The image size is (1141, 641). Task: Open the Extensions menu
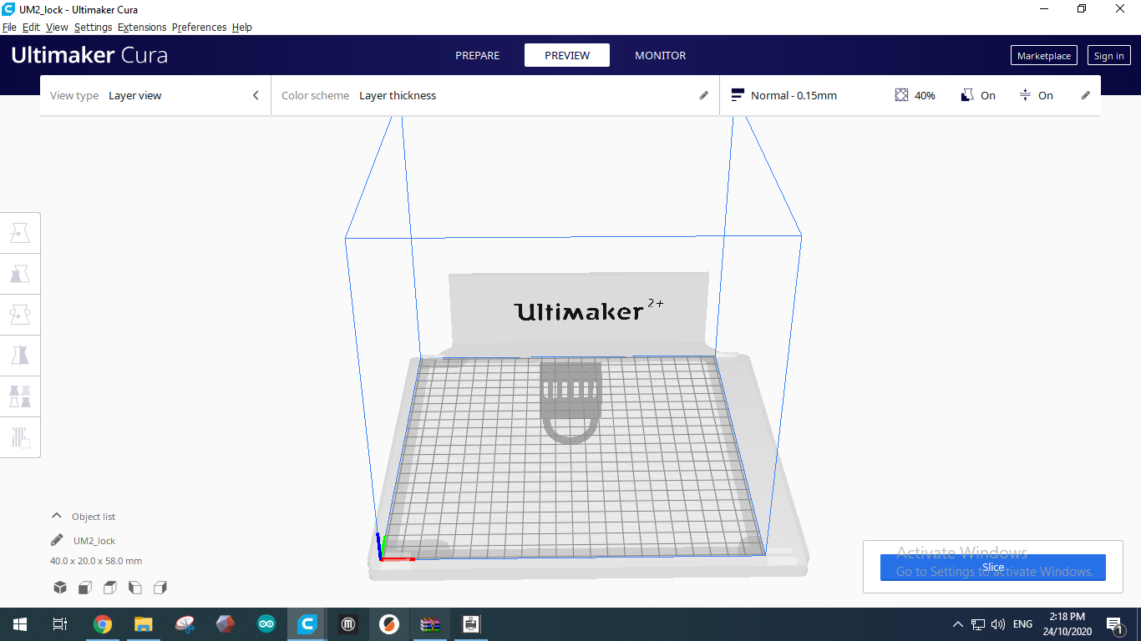click(x=142, y=27)
